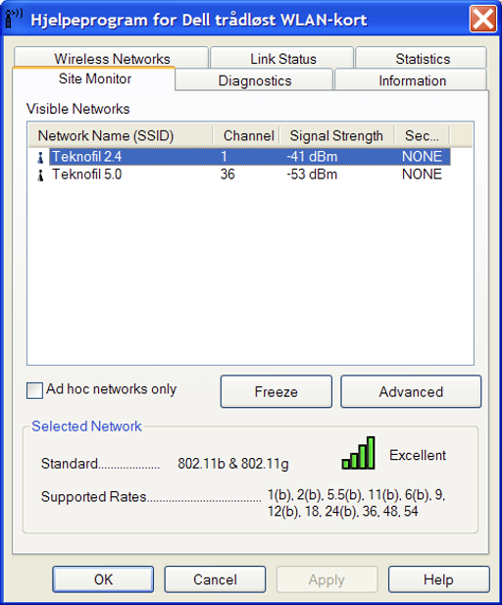
Task: Open Advanced network details
Action: (x=411, y=391)
